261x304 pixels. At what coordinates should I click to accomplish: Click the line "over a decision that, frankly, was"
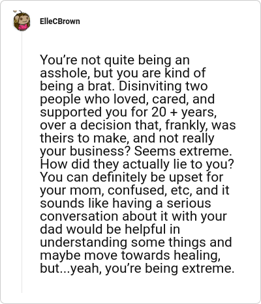138,125
